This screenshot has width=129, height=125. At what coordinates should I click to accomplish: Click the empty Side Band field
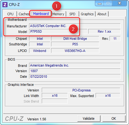point(55,101)
